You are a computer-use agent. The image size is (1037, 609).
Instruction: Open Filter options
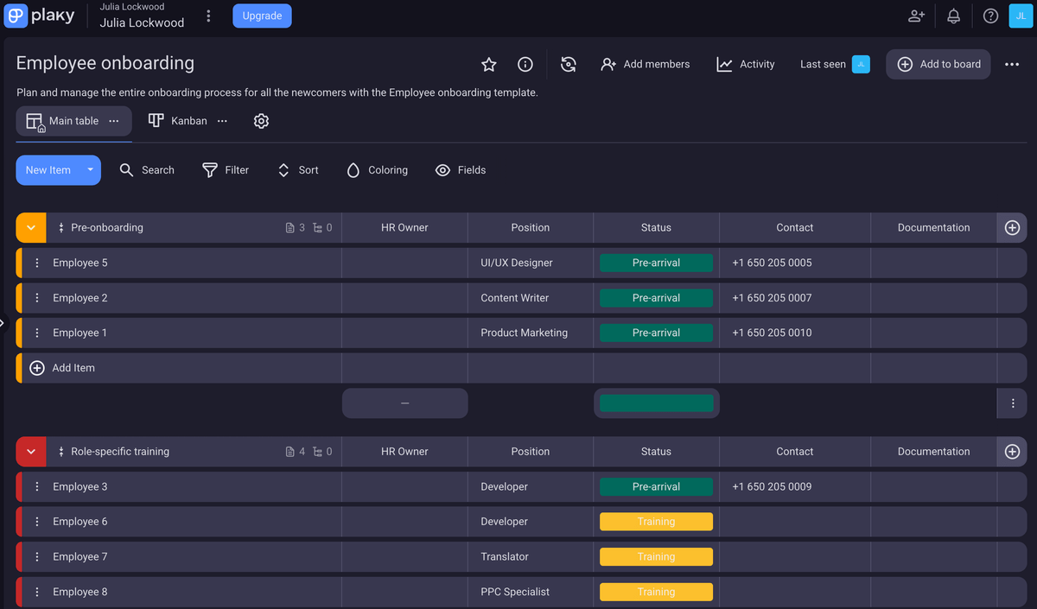pyautogui.click(x=226, y=170)
